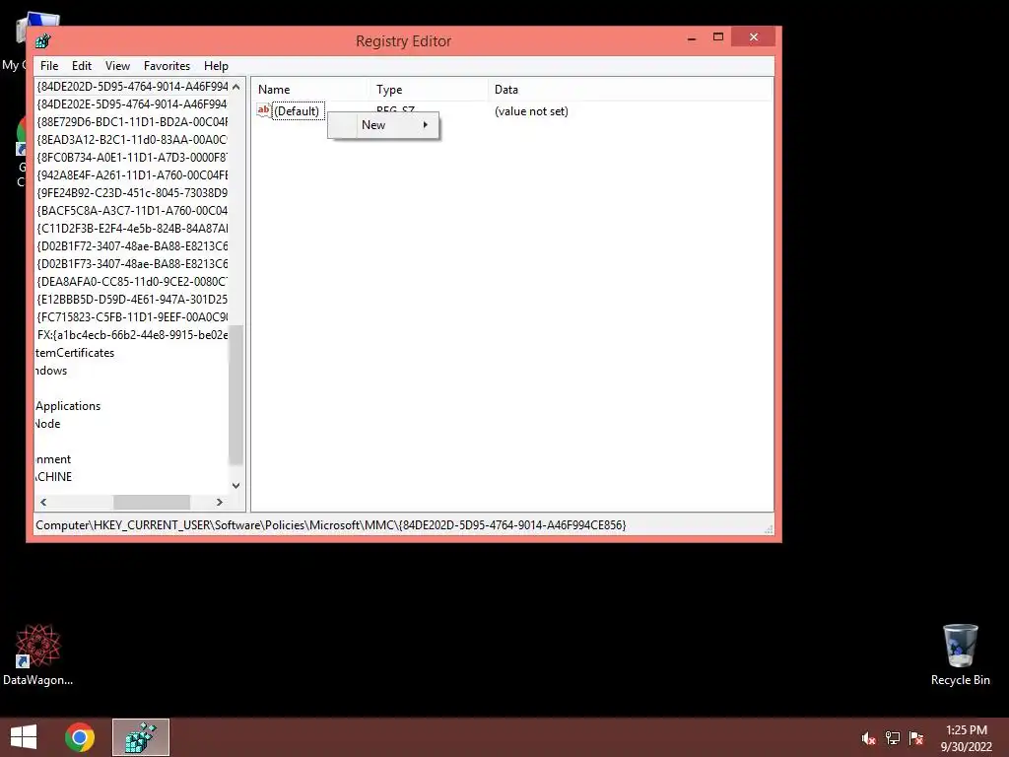Viewport: 1009px width, 757px height.
Task: Select key {88E729D6-BDC1-11D1 in tree
Action: (132, 121)
